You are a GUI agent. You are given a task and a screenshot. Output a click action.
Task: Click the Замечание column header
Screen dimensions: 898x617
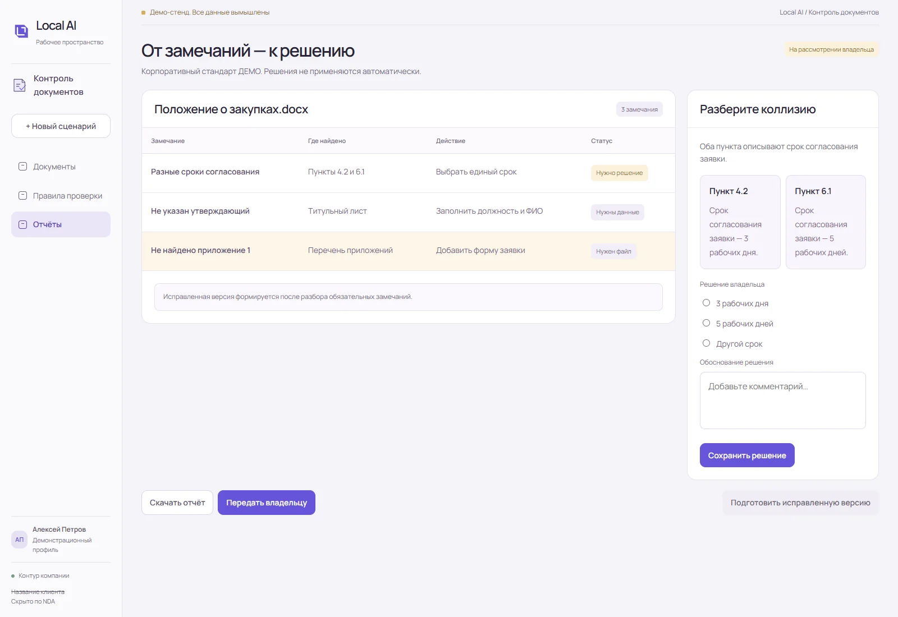pyautogui.click(x=168, y=141)
